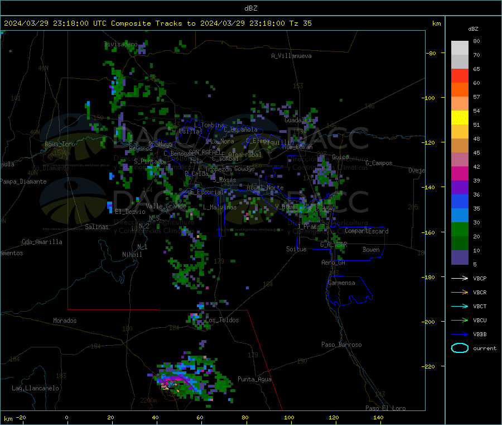Click the 'El_Desvio' map label
This screenshot has height=425, width=502.
coord(130,212)
